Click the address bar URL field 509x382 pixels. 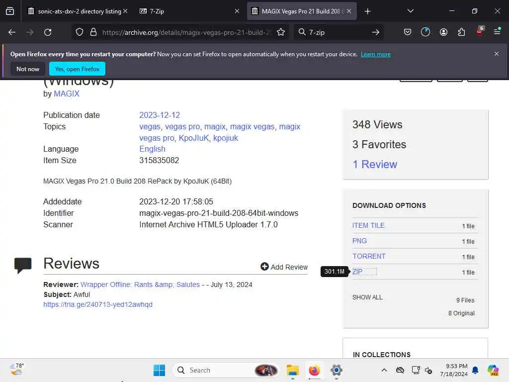click(x=186, y=32)
